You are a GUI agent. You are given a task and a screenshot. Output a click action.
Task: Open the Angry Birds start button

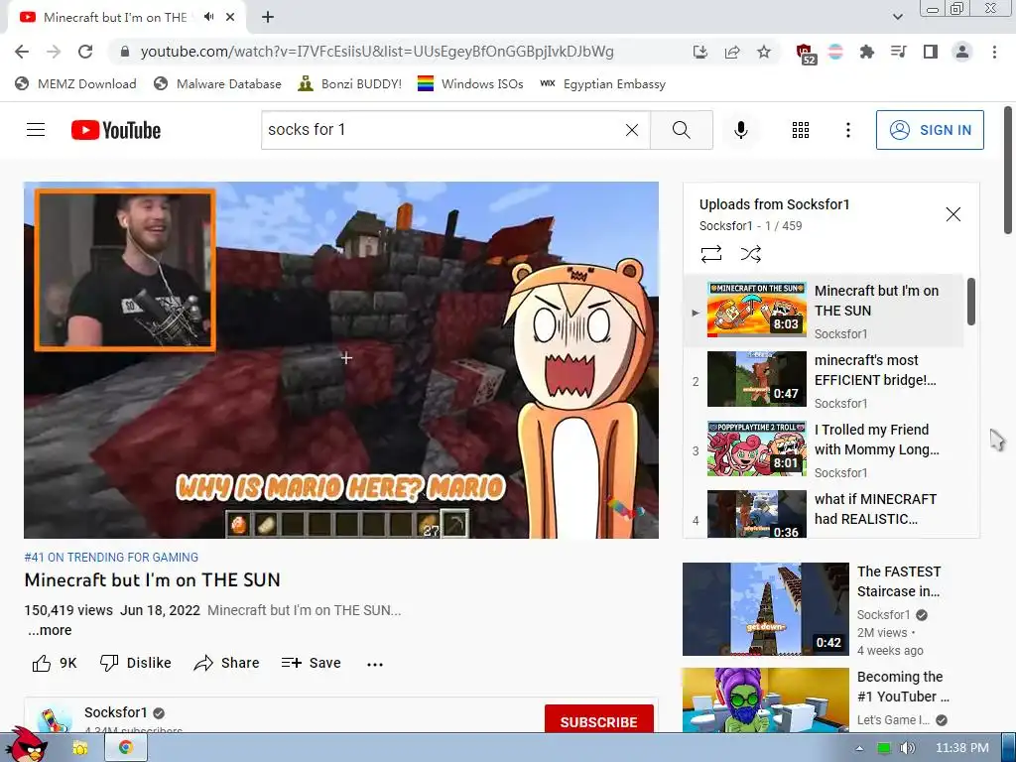click(26, 743)
